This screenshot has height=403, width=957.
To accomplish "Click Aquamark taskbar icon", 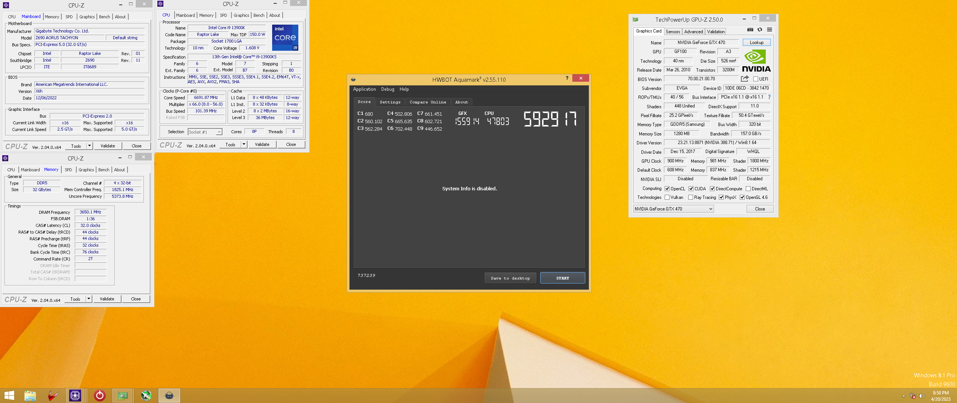I will pyautogui.click(x=169, y=396).
